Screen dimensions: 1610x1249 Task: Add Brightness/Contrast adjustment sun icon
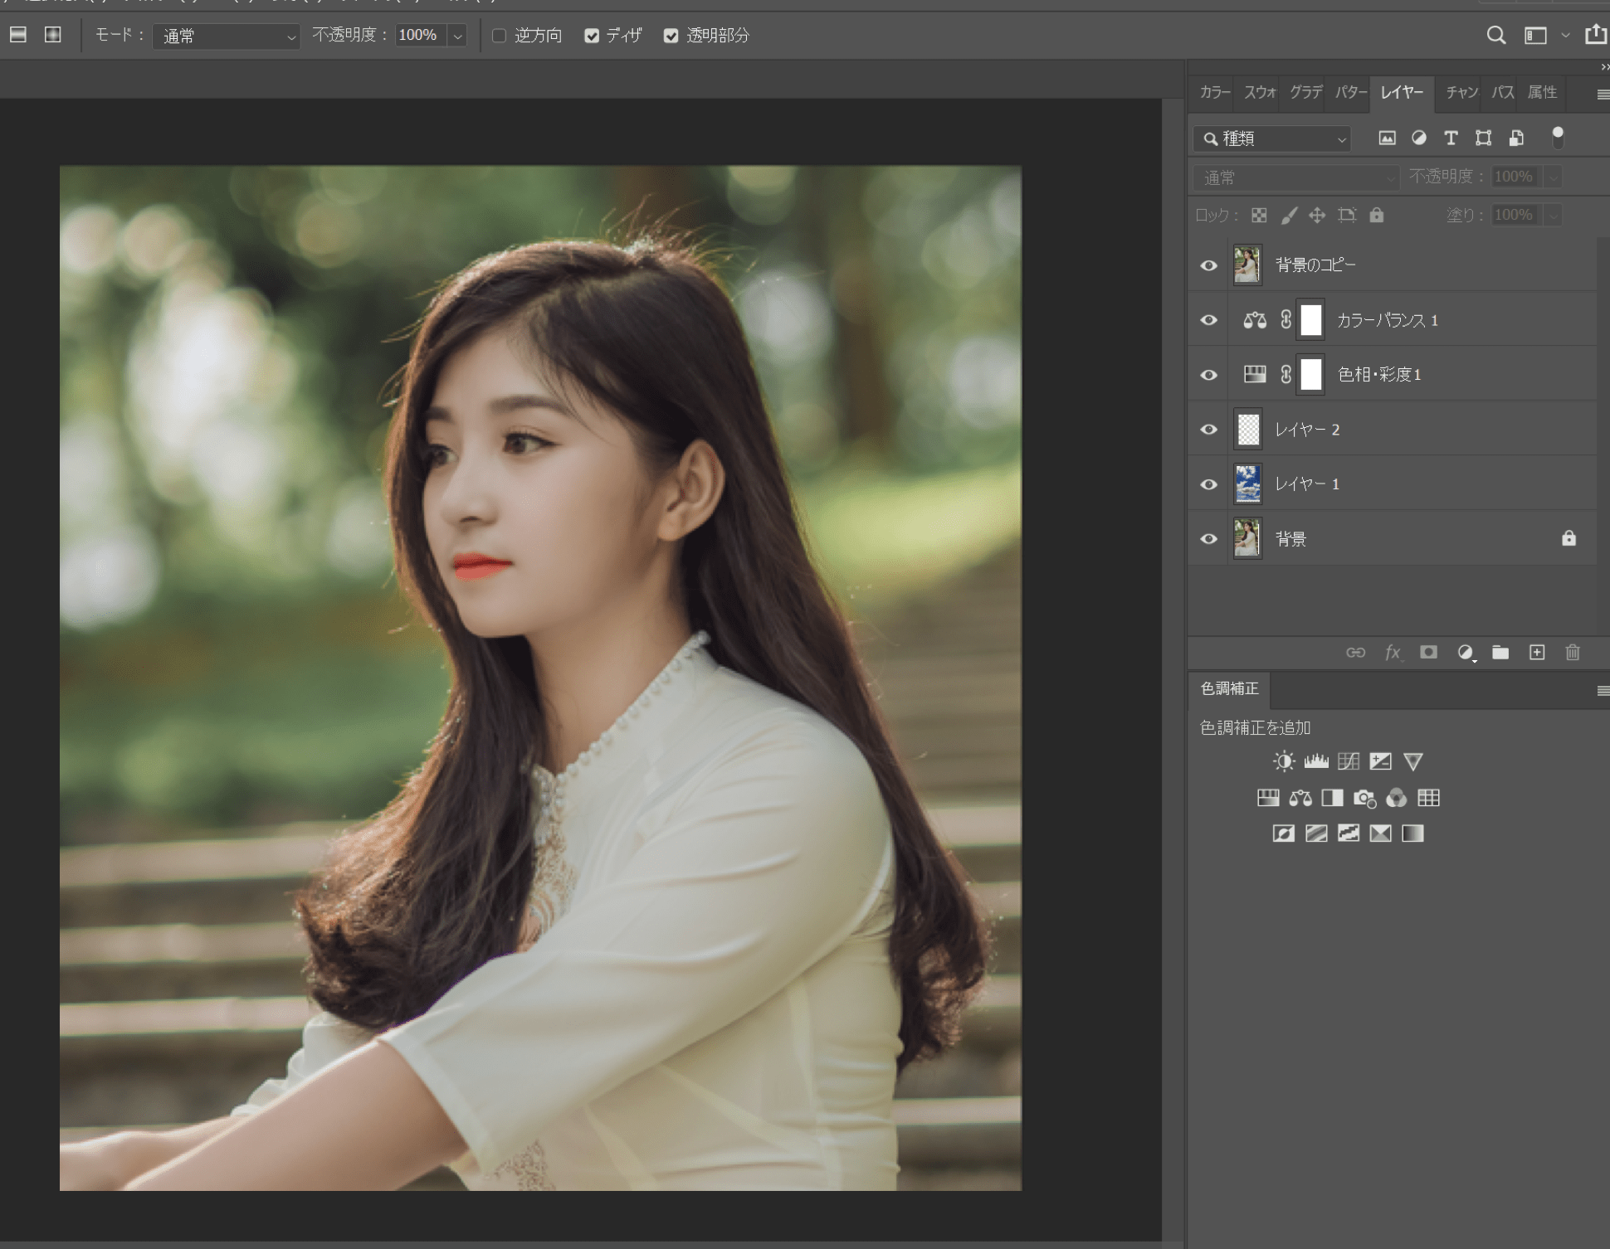pos(1284,761)
